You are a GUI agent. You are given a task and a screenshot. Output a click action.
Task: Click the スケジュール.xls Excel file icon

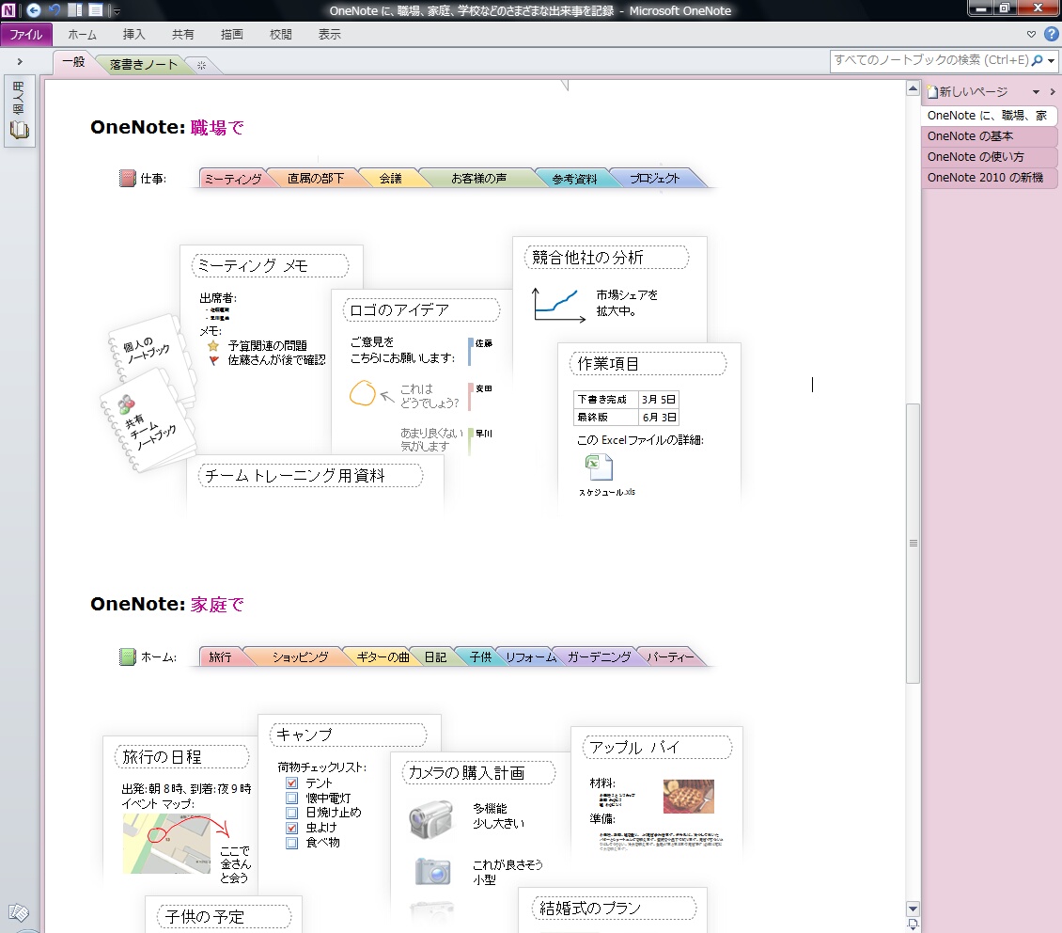pos(599,467)
